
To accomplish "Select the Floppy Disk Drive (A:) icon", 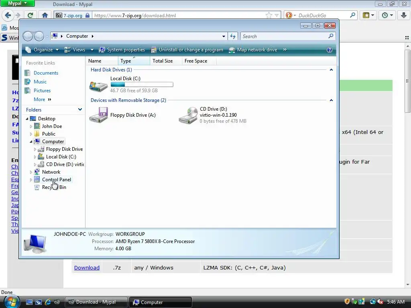I will tap(98, 115).
